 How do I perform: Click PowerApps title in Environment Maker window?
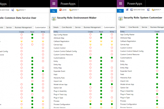(68, 4)
